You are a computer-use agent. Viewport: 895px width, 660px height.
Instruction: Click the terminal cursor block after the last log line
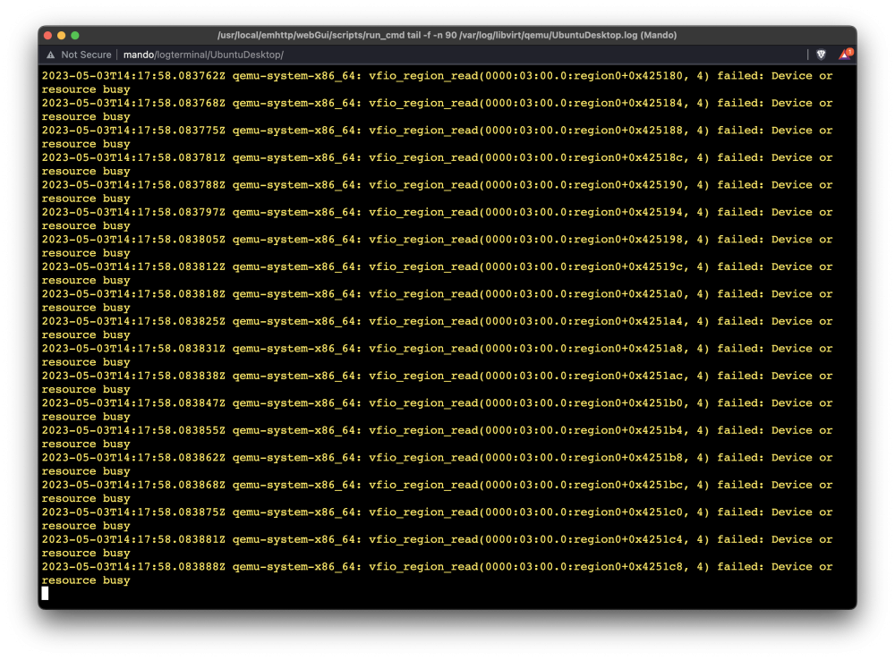point(45,594)
